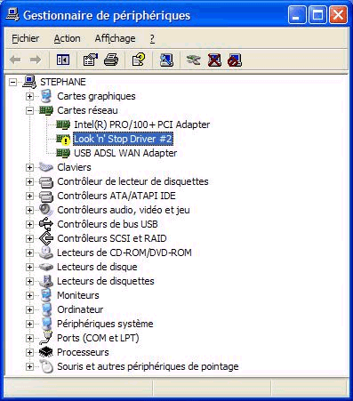Click the Processeurs chip icon
This screenshot has height=401, width=353.
tap(46, 352)
